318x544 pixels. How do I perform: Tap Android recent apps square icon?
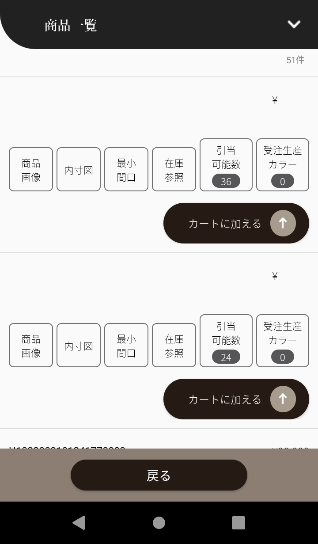[x=238, y=523]
